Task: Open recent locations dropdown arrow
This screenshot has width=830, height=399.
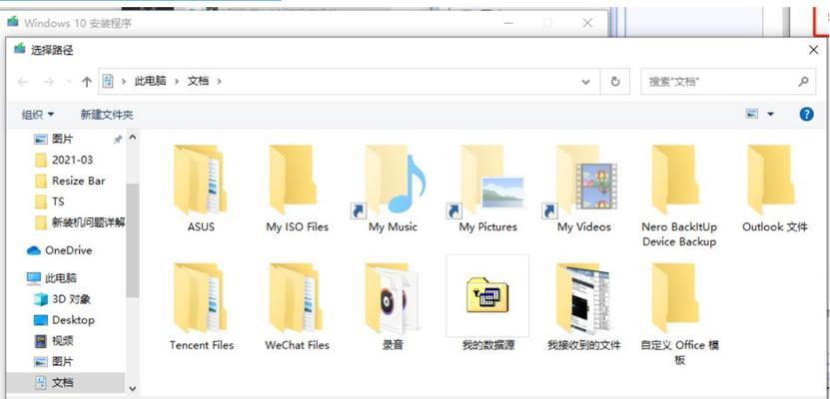Action: [68, 82]
